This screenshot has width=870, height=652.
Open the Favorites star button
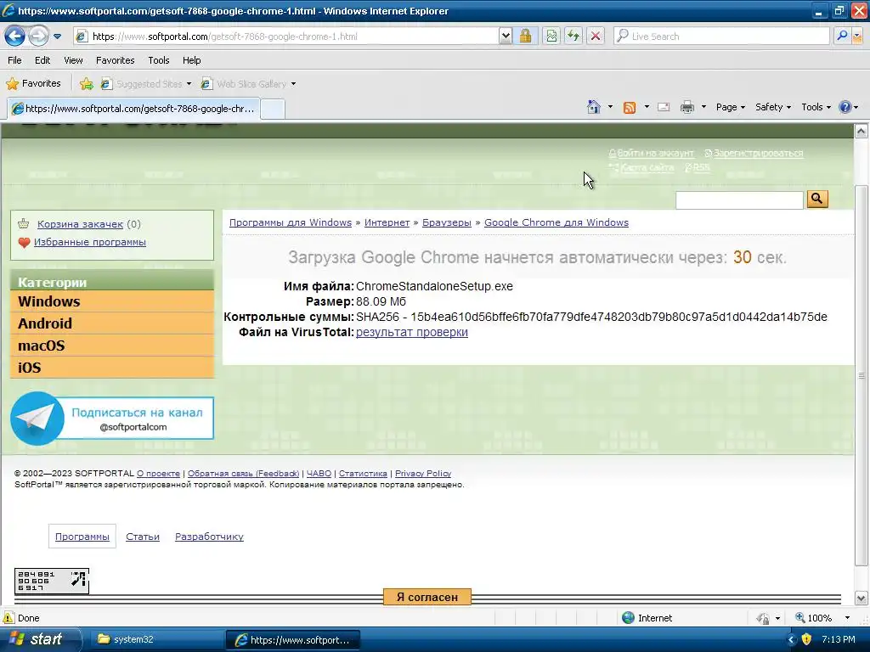(33, 84)
